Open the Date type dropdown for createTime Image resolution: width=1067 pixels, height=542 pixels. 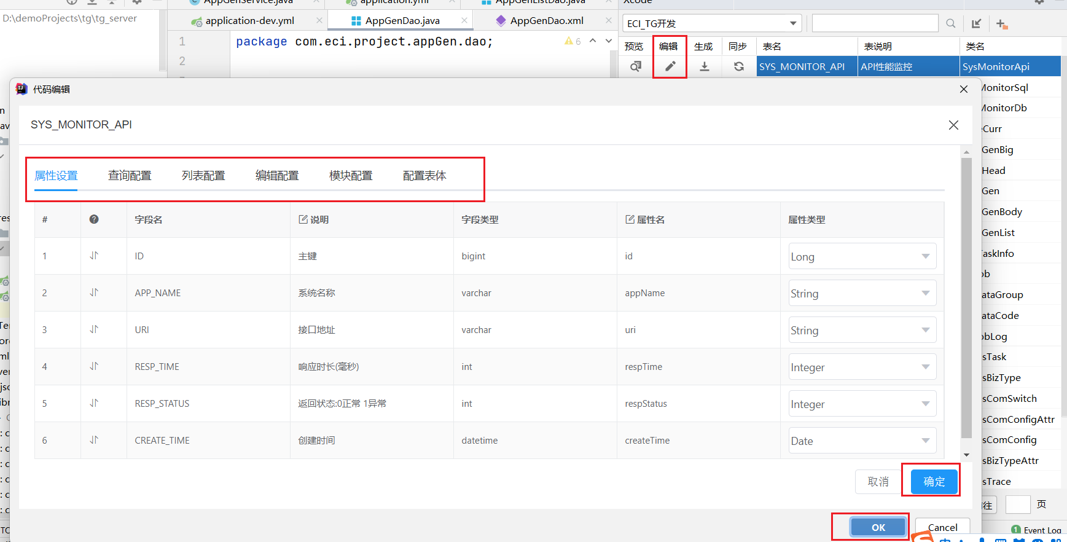862,441
